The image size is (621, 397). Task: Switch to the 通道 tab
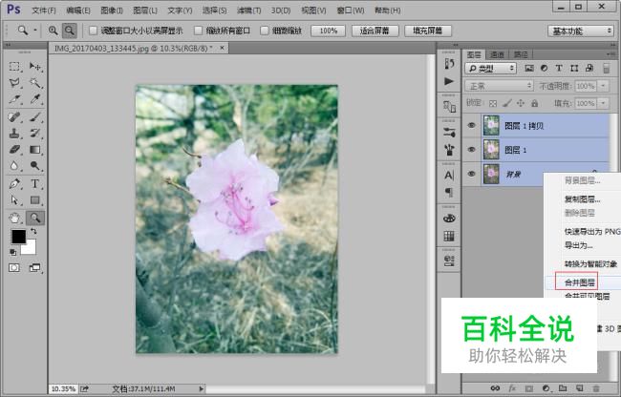click(x=498, y=54)
